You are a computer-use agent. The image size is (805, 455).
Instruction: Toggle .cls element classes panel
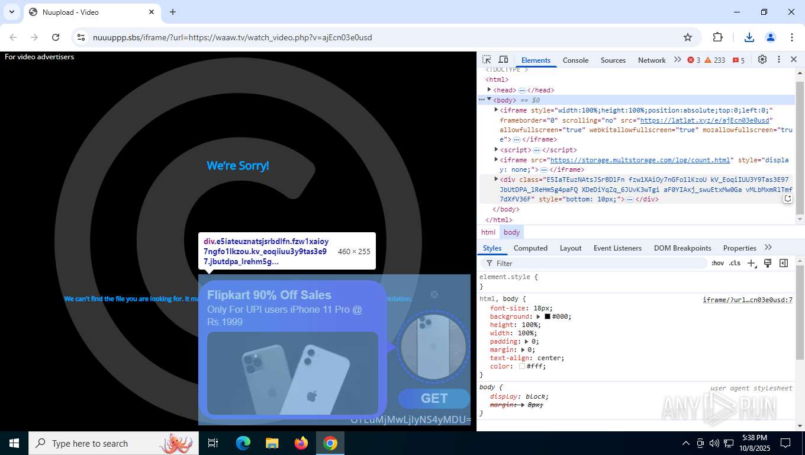735,263
